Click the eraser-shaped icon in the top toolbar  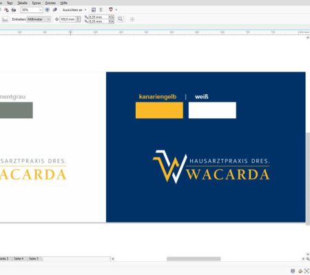[54, 10]
